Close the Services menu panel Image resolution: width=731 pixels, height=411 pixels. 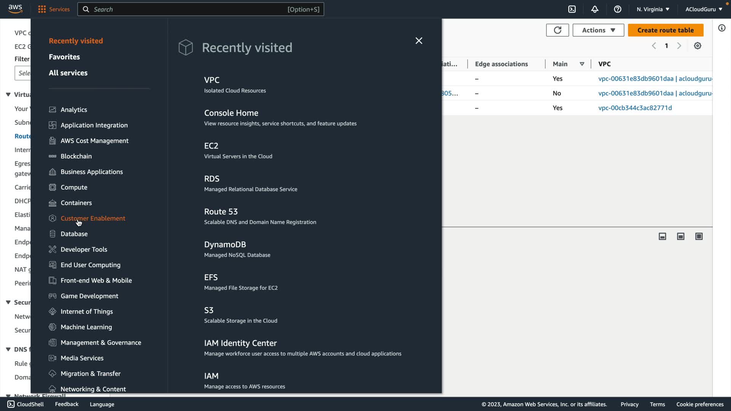pos(419,41)
